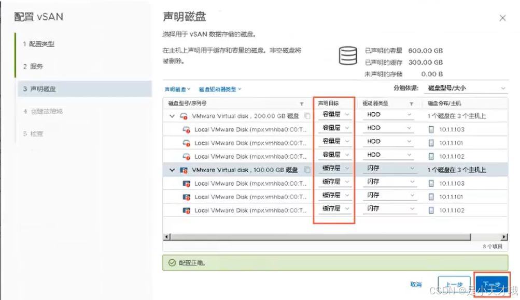
Task: Open HDD drive type dropdown for host 10.1.1.101
Action: [x=388, y=142]
